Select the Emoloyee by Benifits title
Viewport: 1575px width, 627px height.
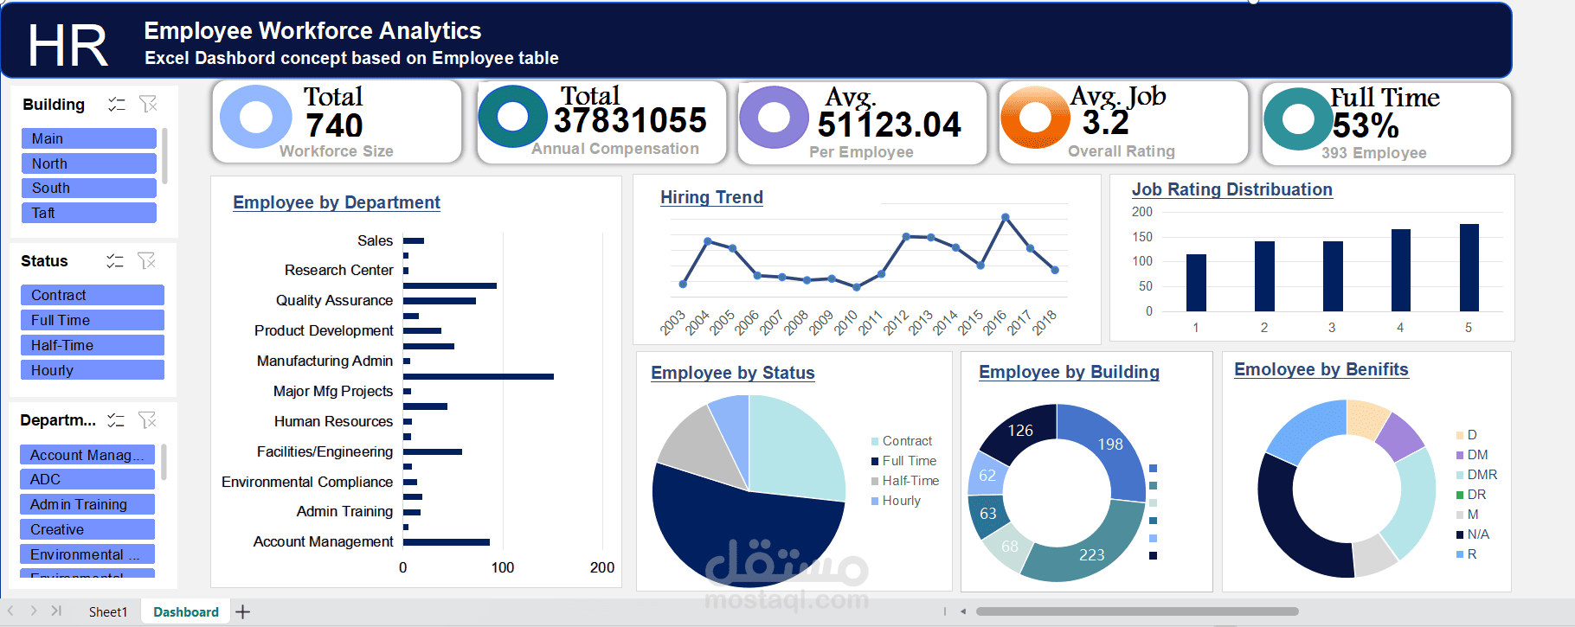[1321, 369]
